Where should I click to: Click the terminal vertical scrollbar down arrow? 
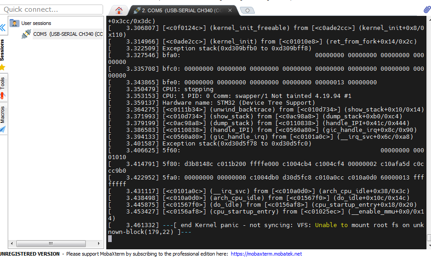tap(429, 245)
